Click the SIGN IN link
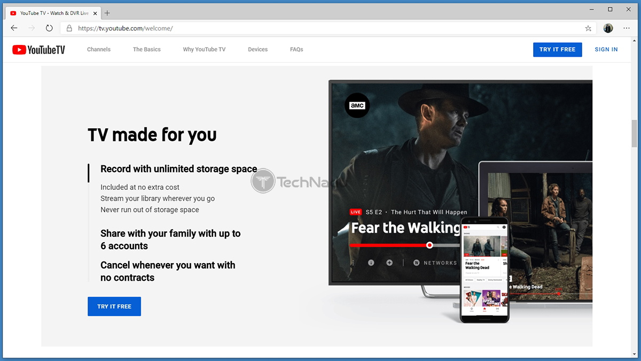 point(606,49)
